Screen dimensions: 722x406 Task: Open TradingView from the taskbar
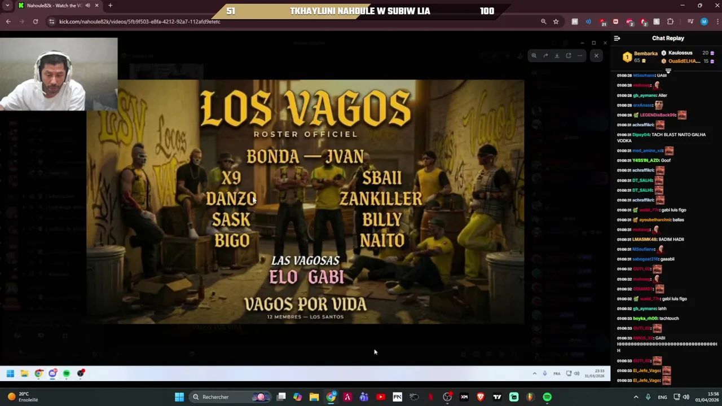tap(498, 397)
